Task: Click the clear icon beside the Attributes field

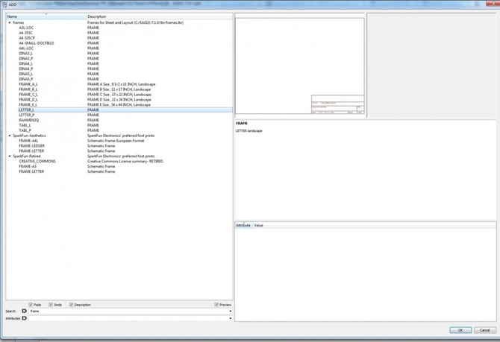Action: click(x=24, y=318)
